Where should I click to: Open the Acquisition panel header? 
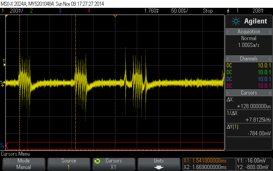[x=249, y=32]
